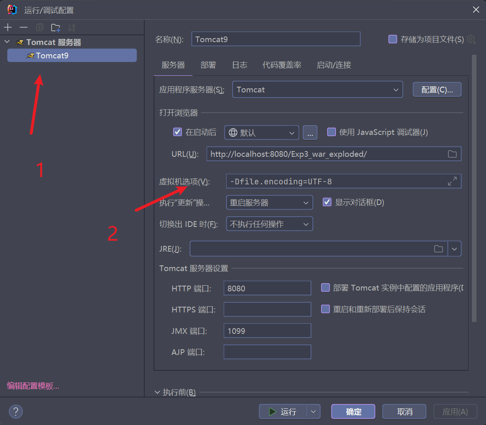Screen dimensions: 486x425
Task: Add a new run configuration with plus icon
Action: click(8, 28)
